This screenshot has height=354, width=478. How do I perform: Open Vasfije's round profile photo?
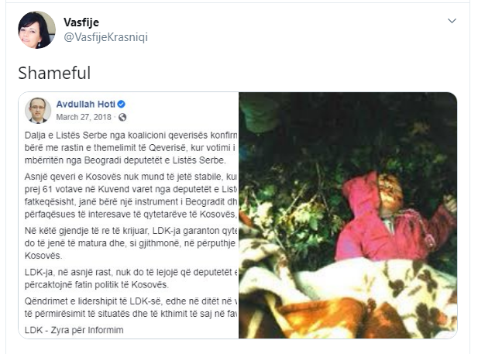point(37,30)
